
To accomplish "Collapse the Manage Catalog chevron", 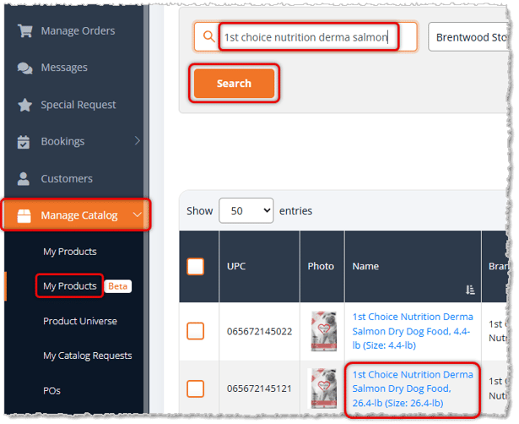I will (138, 215).
